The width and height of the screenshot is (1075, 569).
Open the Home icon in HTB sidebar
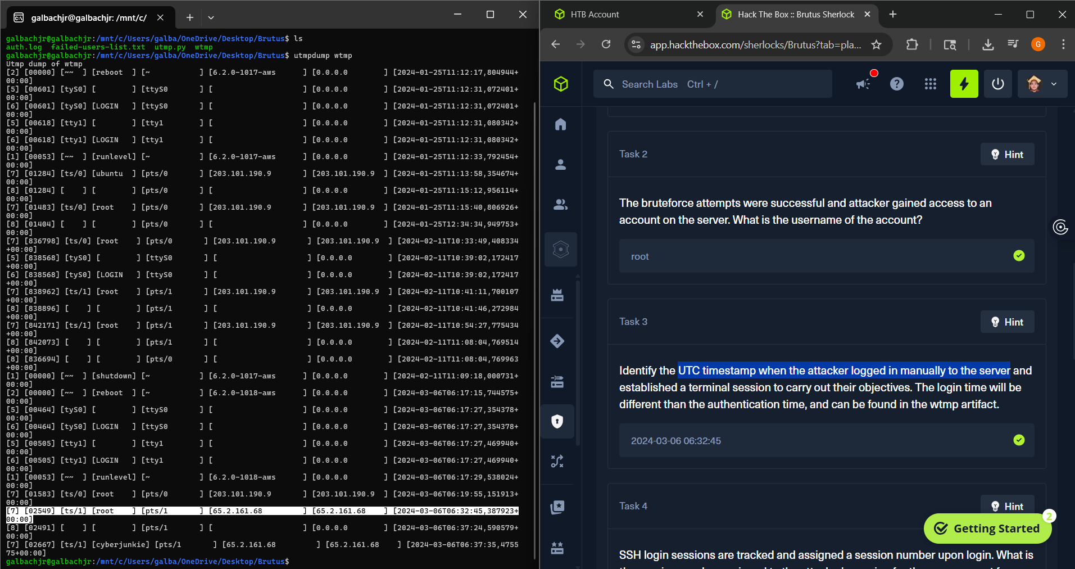coord(560,124)
